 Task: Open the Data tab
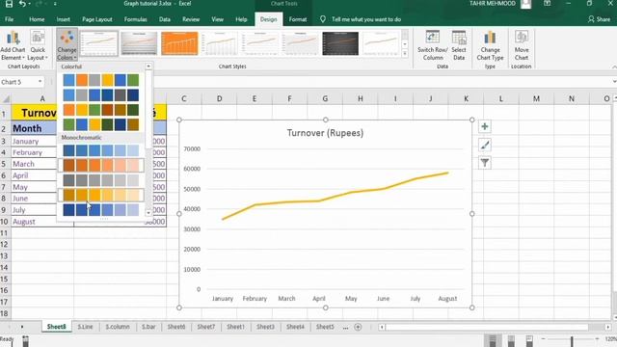165,19
